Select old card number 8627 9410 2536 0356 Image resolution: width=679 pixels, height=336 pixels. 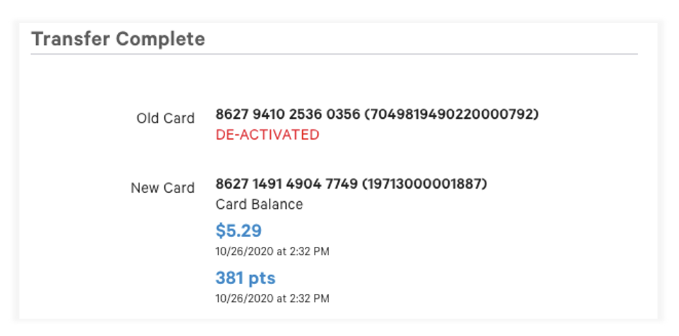[287, 114]
